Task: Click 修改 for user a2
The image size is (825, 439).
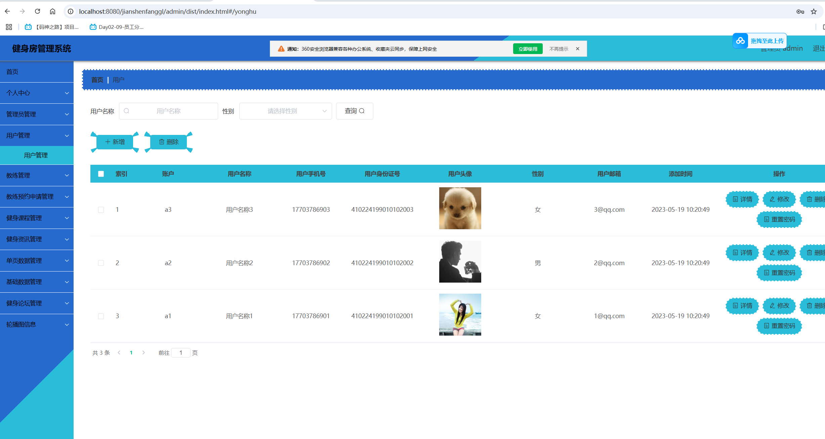Action: coord(779,253)
